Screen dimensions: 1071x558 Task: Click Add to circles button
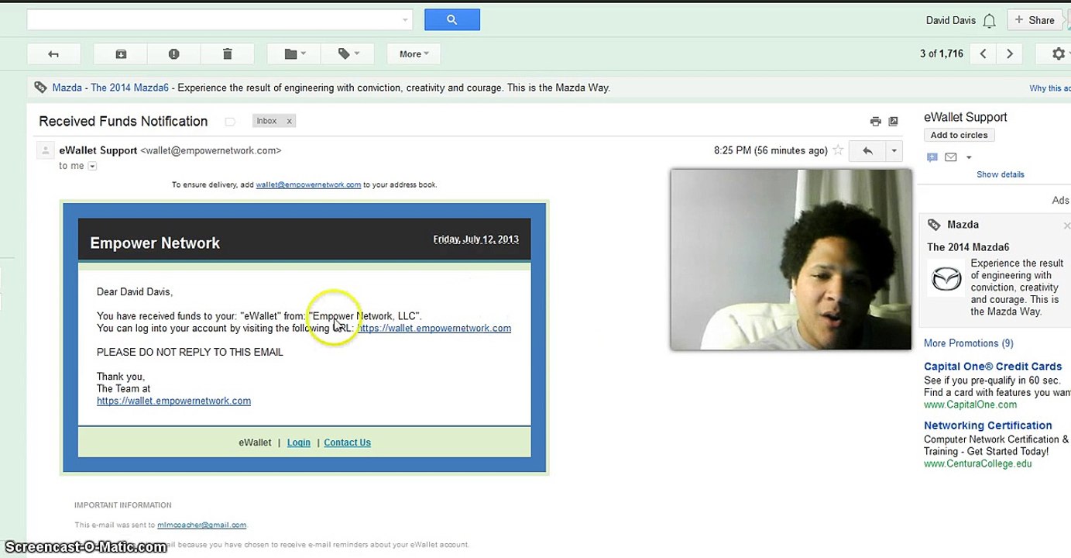959,135
